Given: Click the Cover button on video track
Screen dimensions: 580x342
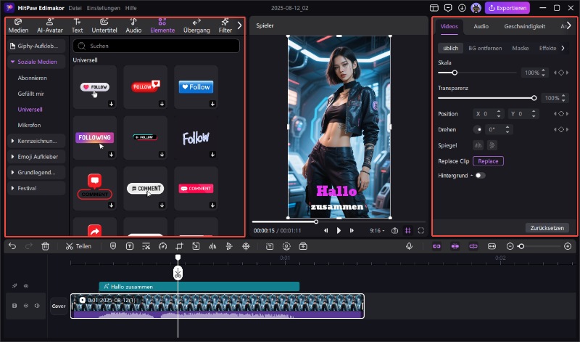Looking at the screenshot, I should point(59,306).
